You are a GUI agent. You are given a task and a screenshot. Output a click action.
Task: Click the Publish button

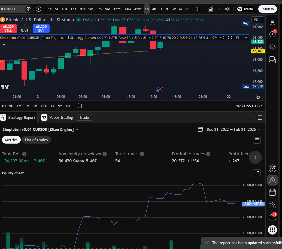(267, 9)
